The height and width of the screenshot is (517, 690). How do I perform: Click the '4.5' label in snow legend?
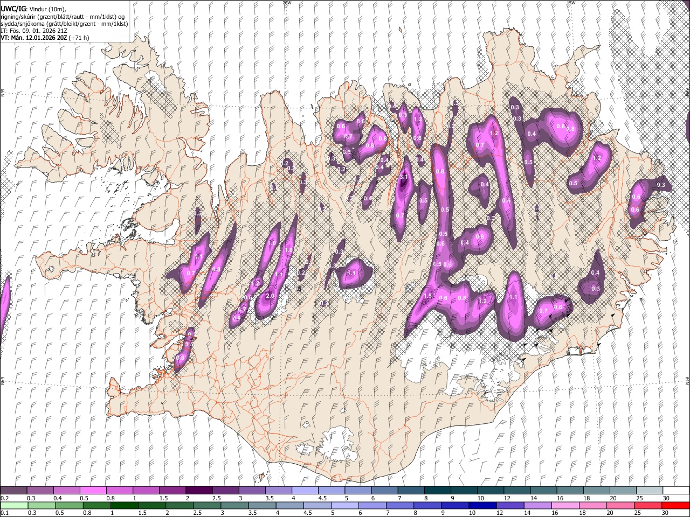322,498
